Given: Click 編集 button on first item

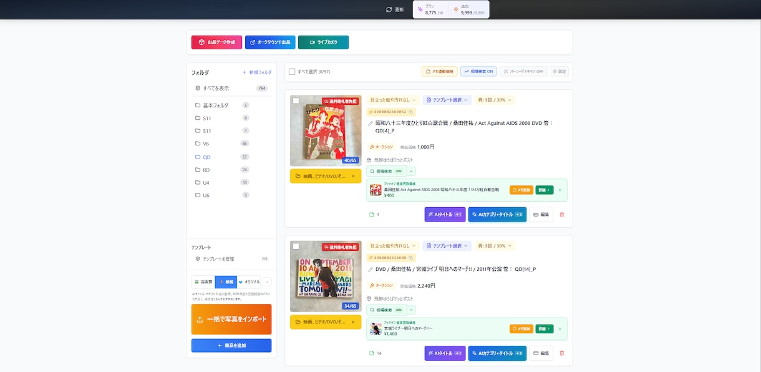Looking at the screenshot, I should (x=541, y=215).
